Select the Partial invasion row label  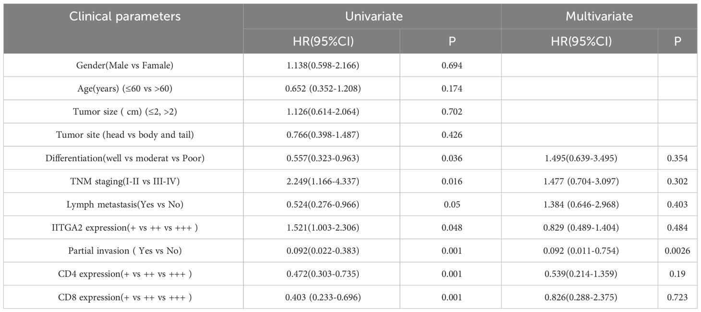[x=123, y=251]
